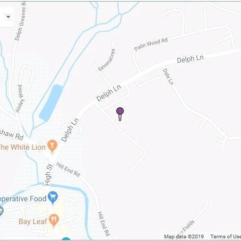Click the Co-operative Food label text

(23, 199)
